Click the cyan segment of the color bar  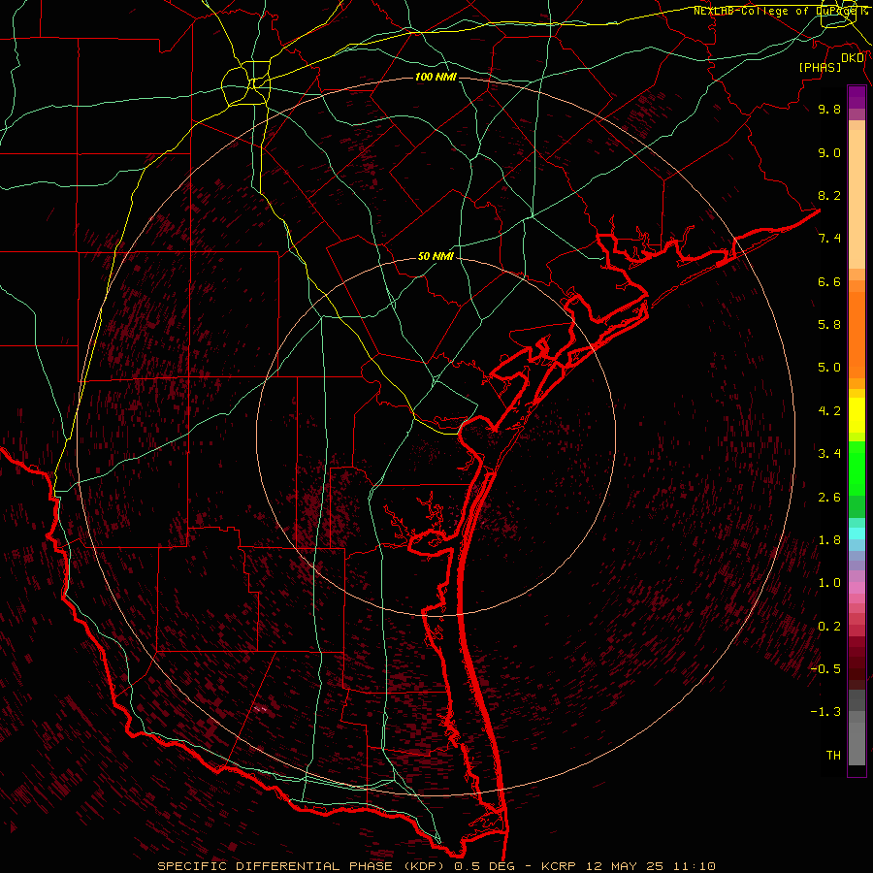pyautogui.click(x=857, y=533)
